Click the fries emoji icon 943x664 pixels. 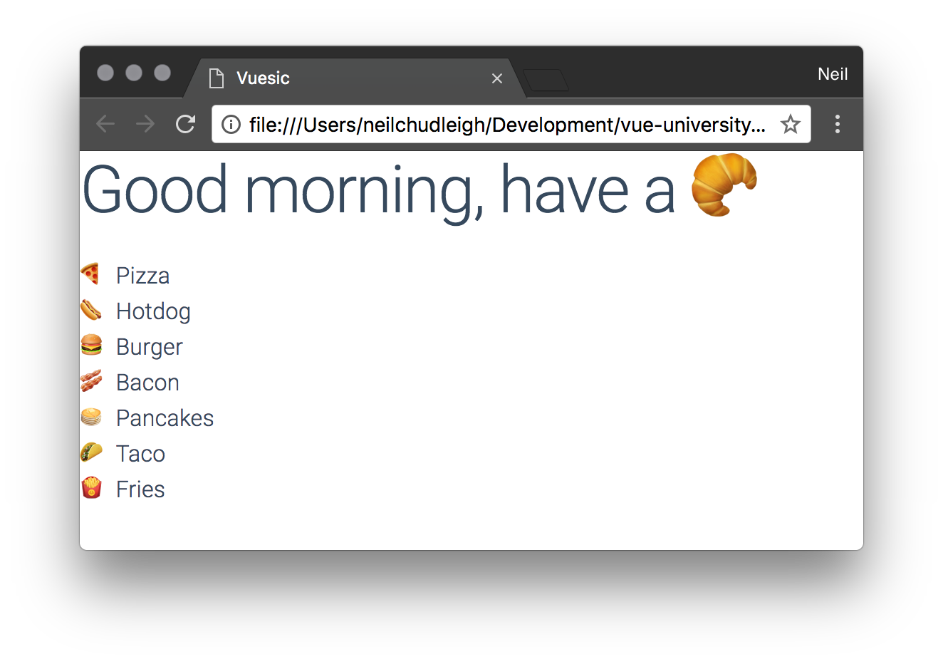click(91, 487)
